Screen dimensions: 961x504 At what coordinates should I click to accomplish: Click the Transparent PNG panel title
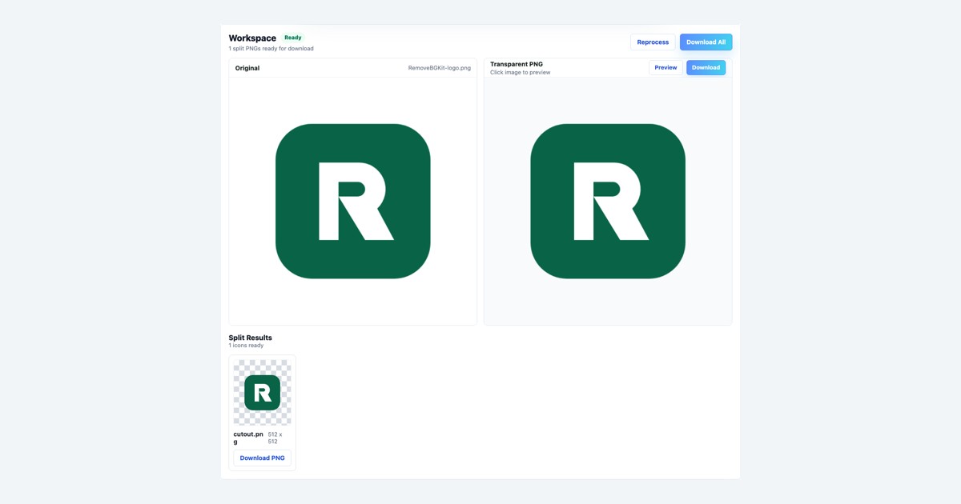point(517,64)
